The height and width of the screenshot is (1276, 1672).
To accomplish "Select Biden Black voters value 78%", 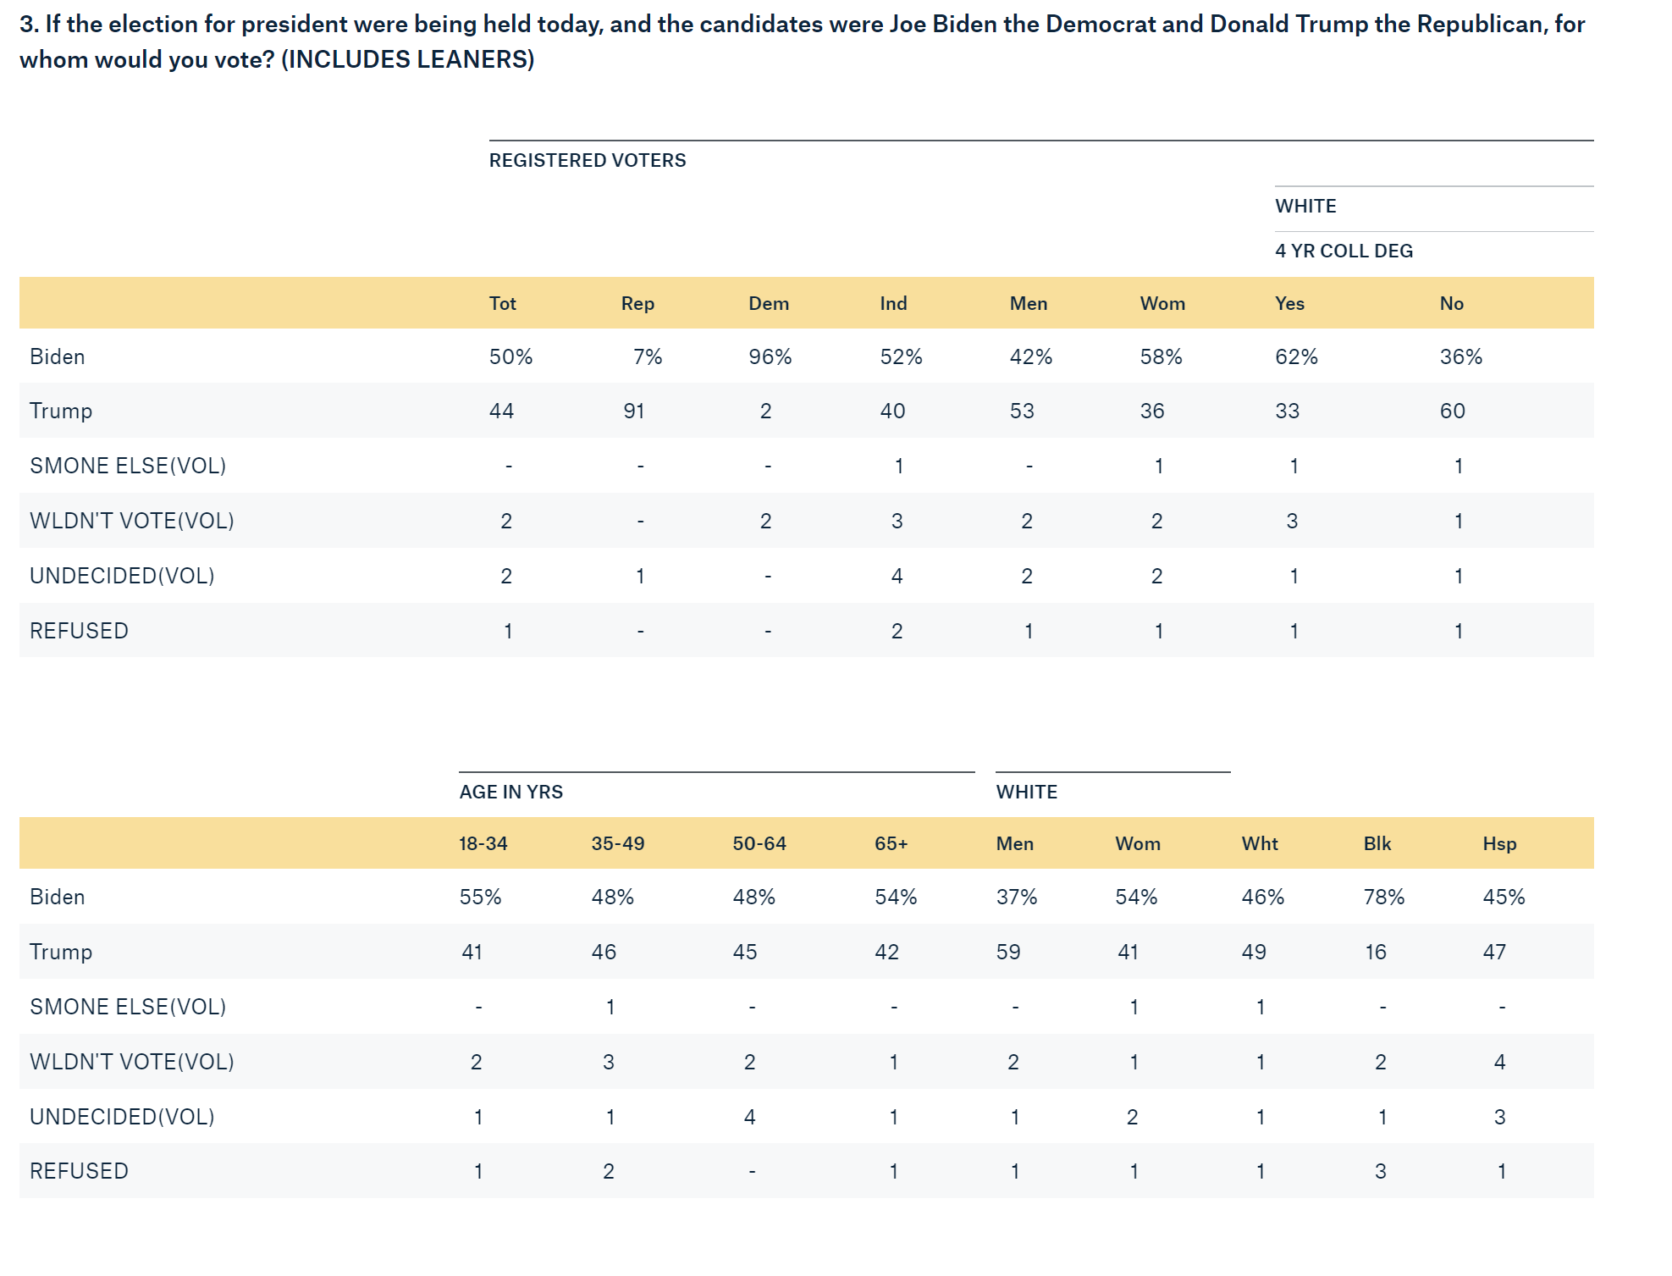I will coord(1383,897).
